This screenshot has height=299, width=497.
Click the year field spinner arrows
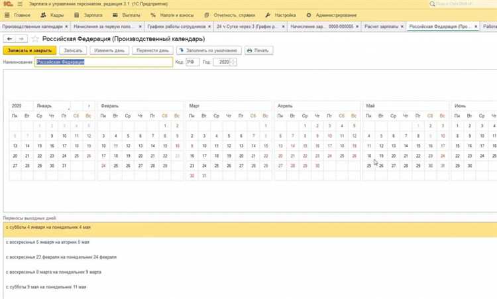[233, 62]
